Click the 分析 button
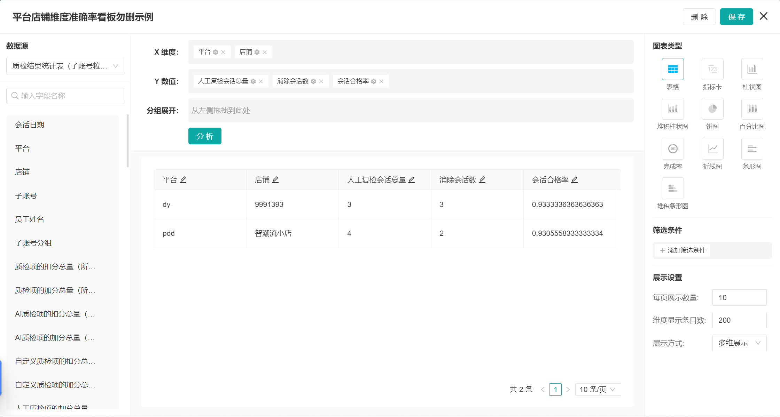 [205, 136]
